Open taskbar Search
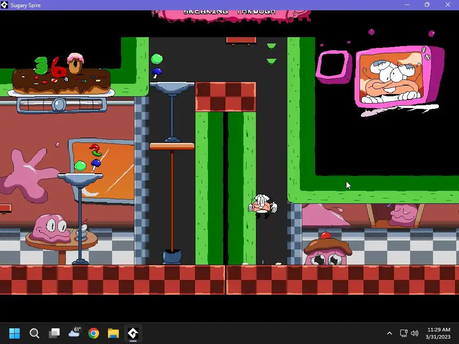This screenshot has height=344, width=459. click(34, 333)
